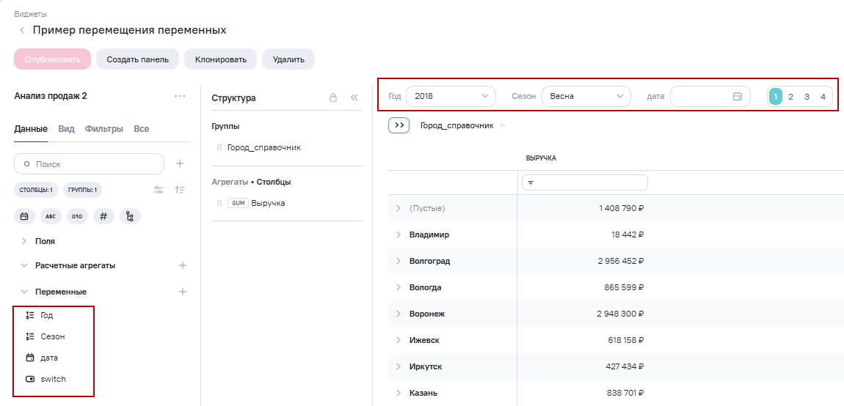Select page 1 in pagination

tap(776, 97)
